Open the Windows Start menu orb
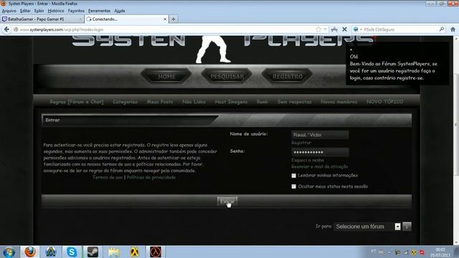Viewport: 459px width, 258px height. pos(9,252)
